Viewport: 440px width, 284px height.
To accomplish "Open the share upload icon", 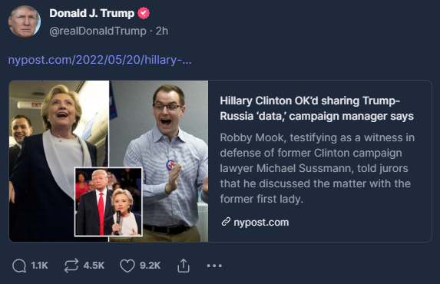I will [184, 266].
